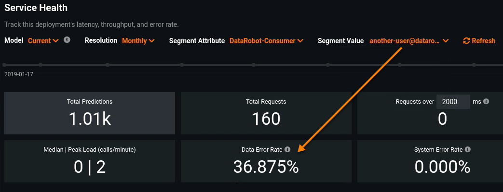This screenshot has height=192, width=503.
Task: Select the Data Error Rate 36.875% value
Action: click(266, 167)
